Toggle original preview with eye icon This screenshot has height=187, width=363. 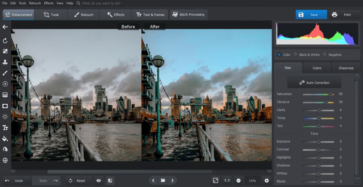pyautogui.click(x=99, y=181)
